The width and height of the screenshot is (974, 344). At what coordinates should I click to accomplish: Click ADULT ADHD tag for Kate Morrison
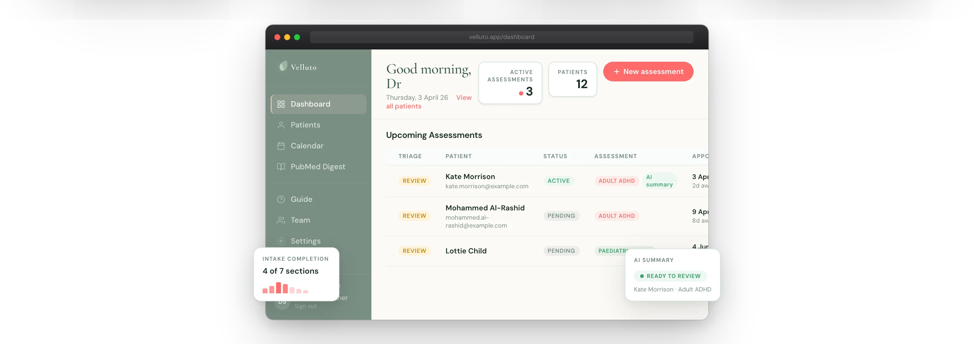pos(616,181)
